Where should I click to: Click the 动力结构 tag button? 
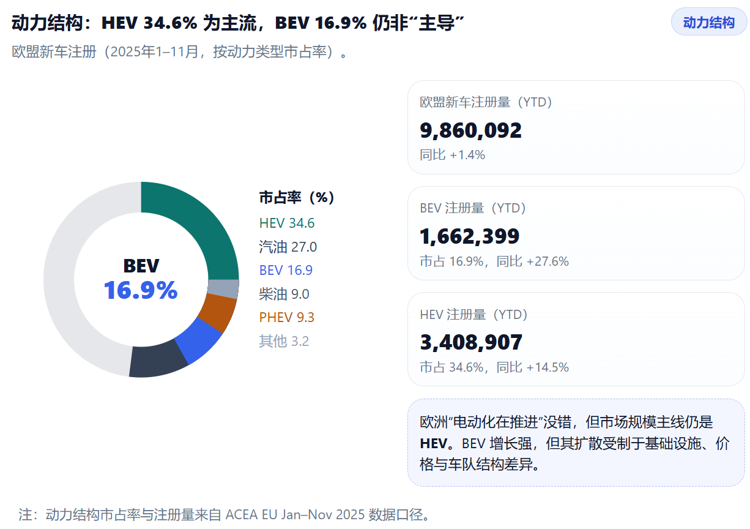coord(708,23)
